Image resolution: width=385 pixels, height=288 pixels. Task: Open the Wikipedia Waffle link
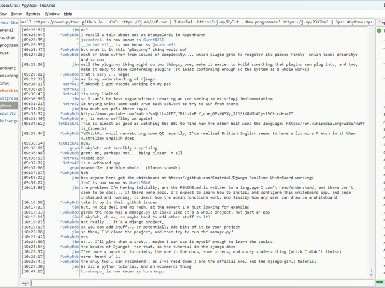[x=354, y=123]
